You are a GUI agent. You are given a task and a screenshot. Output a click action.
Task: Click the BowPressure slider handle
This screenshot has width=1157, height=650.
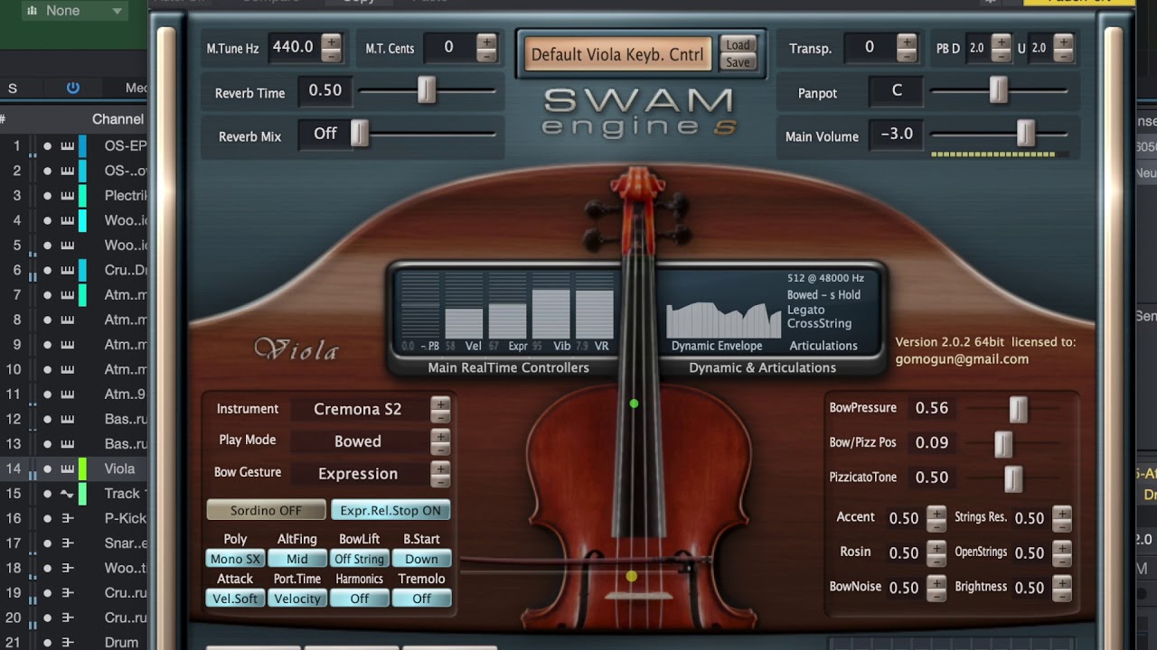pyautogui.click(x=1019, y=409)
